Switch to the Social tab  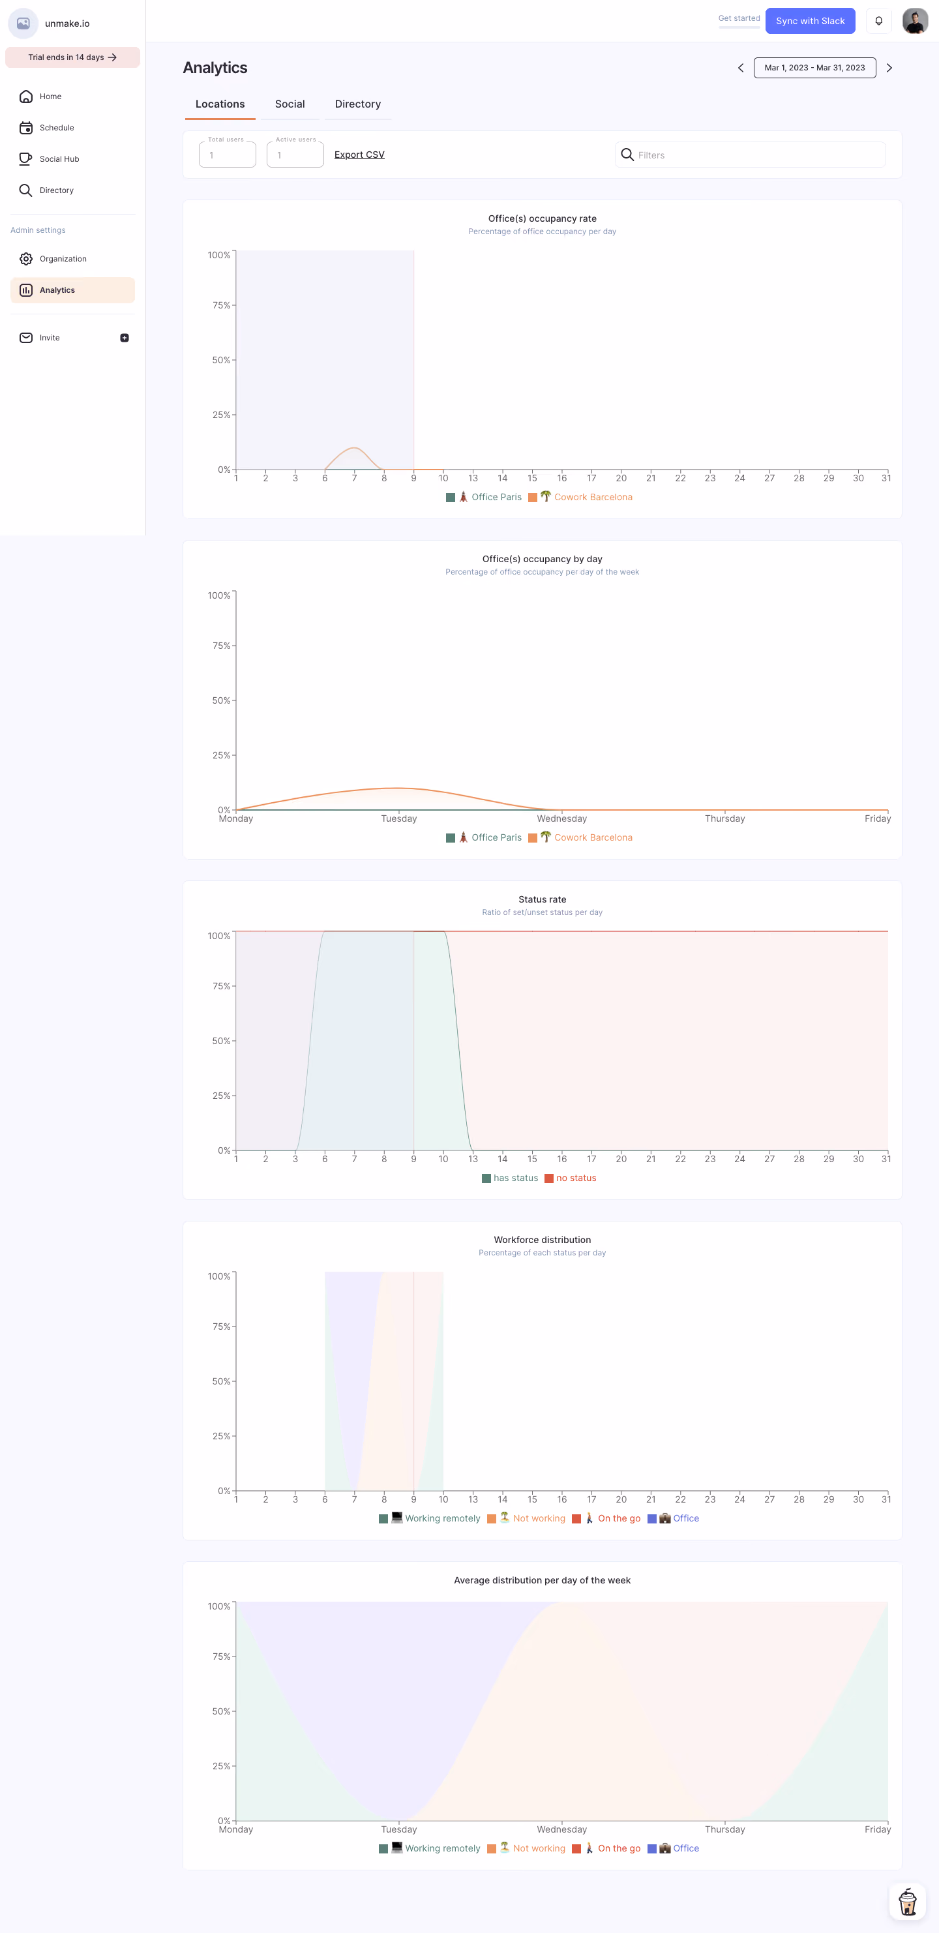[x=290, y=104]
